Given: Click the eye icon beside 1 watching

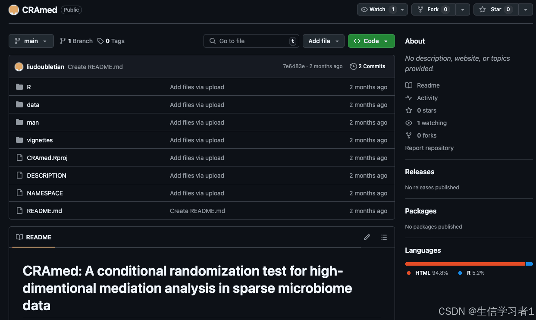Looking at the screenshot, I should pos(409,123).
